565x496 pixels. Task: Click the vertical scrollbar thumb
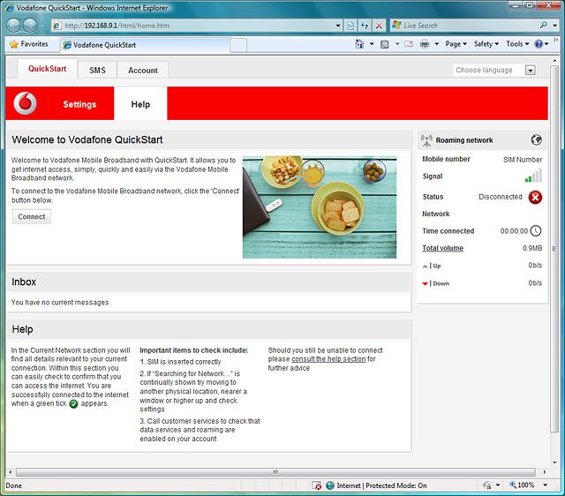click(554, 249)
